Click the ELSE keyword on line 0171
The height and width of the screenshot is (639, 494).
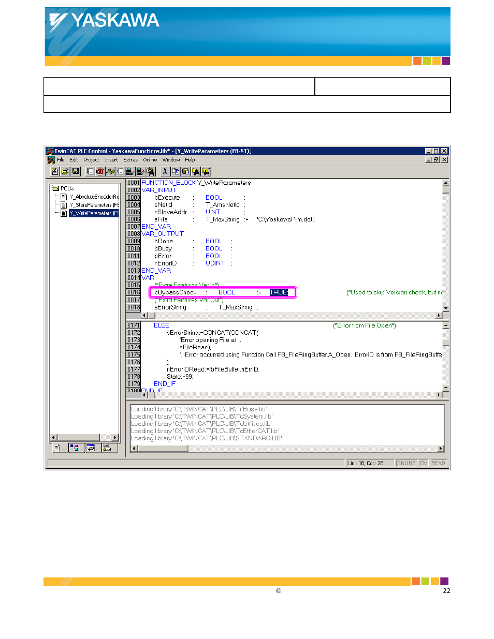pos(161,325)
